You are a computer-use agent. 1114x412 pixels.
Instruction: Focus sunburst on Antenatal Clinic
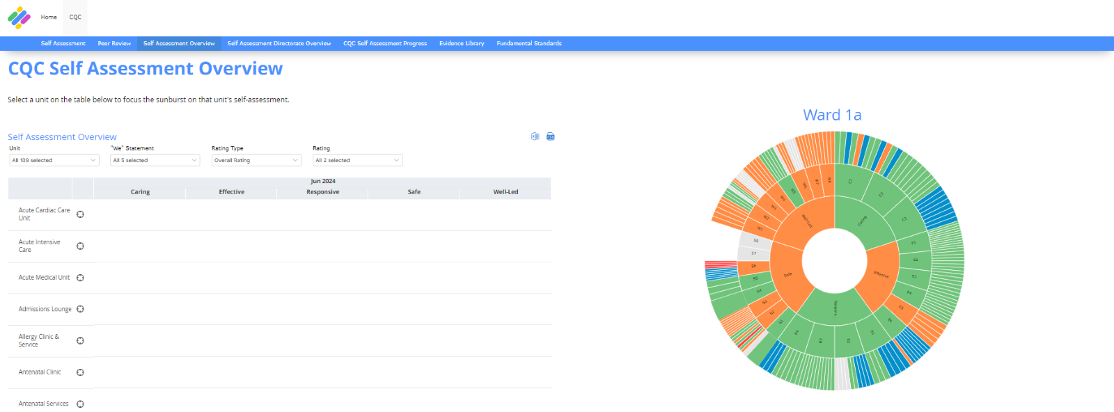[x=80, y=372]
